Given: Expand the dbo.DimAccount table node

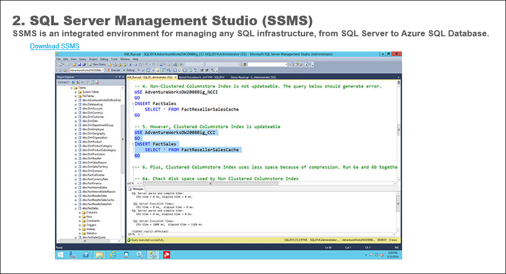Looking at the screenshot, I should pyautogui.click(x=76, y=109).
